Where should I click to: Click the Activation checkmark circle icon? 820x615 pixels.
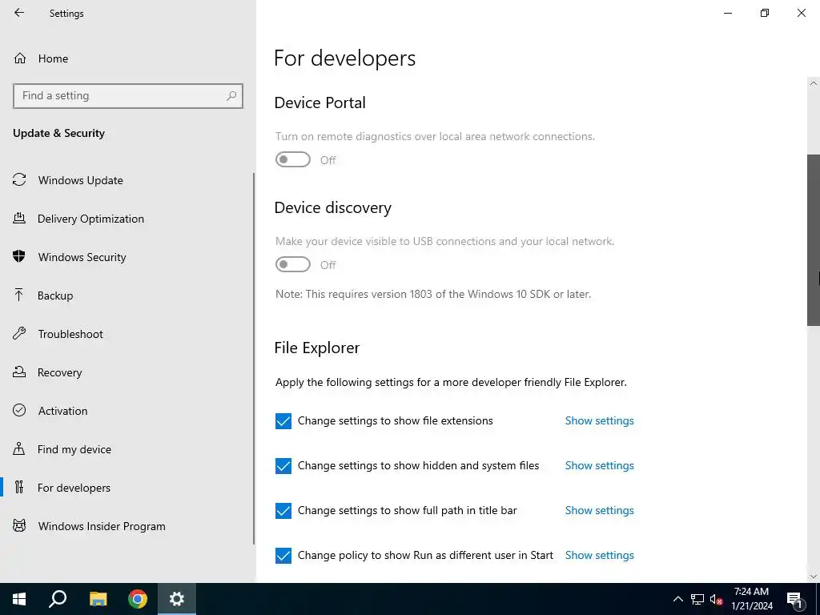tap(19, 410)
